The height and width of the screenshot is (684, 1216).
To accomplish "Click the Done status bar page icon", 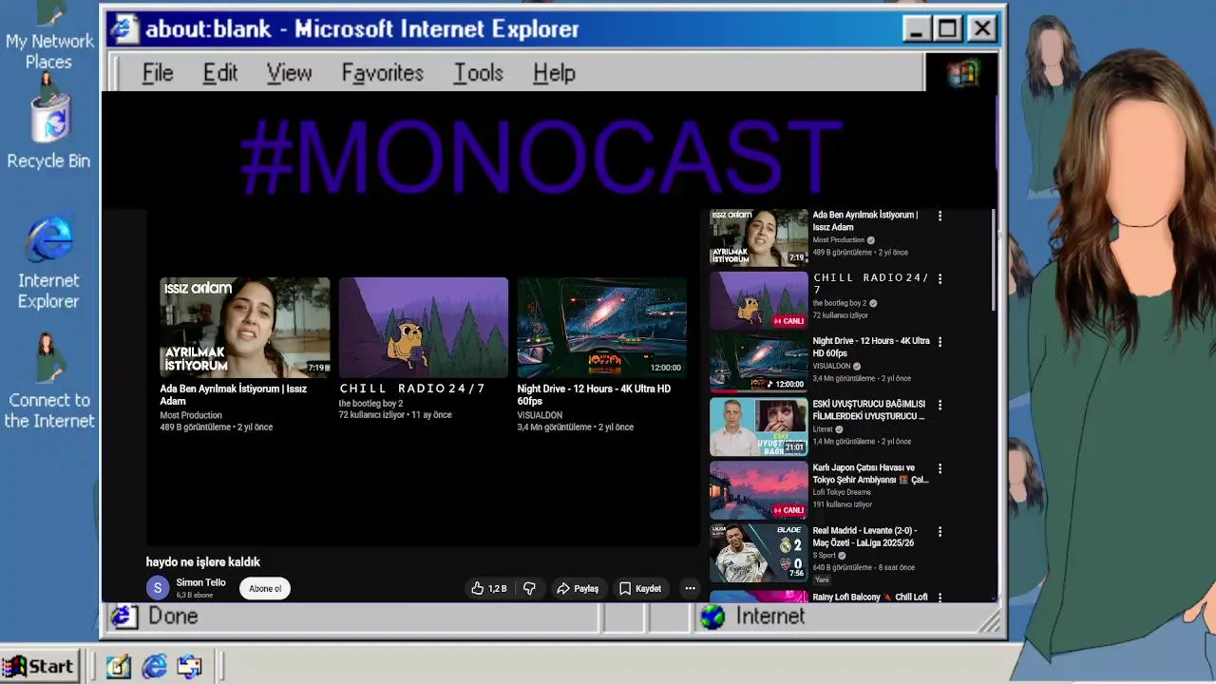I will coord(123,617).
